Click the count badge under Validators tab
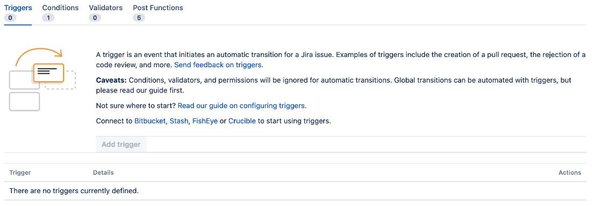592x206 pixels. (95, 18)
